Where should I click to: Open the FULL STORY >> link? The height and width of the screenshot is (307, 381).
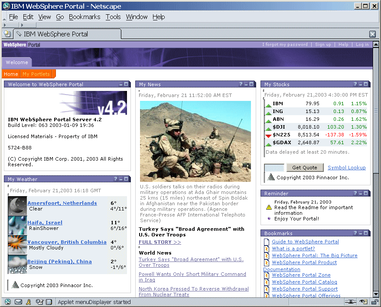click(x=160, y=242)
